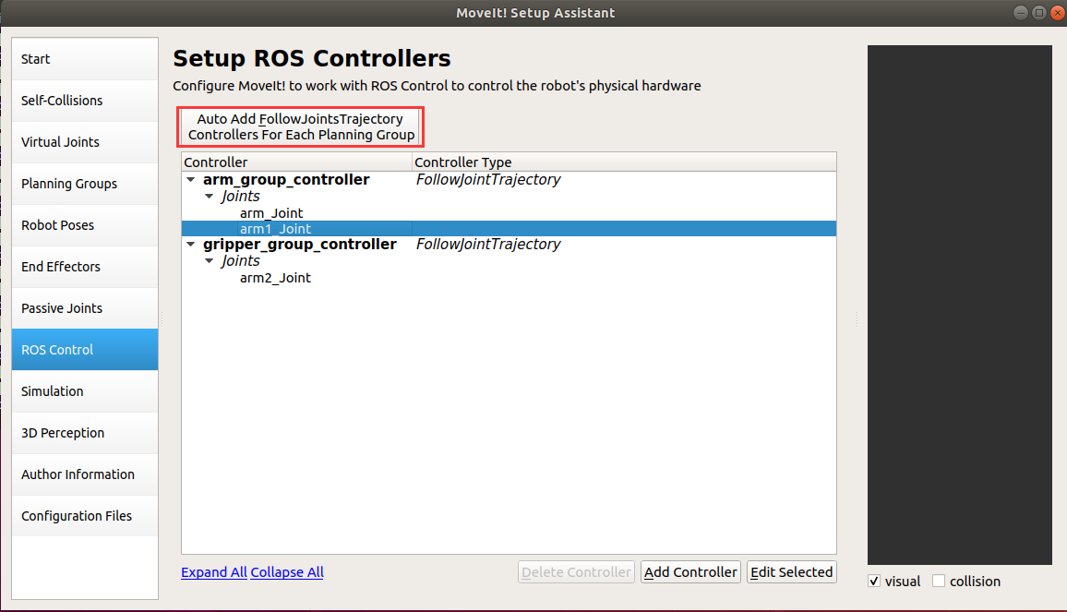Open the Robot Poses step
Screen dimensions: 1067x612
(x=85, y=225)
